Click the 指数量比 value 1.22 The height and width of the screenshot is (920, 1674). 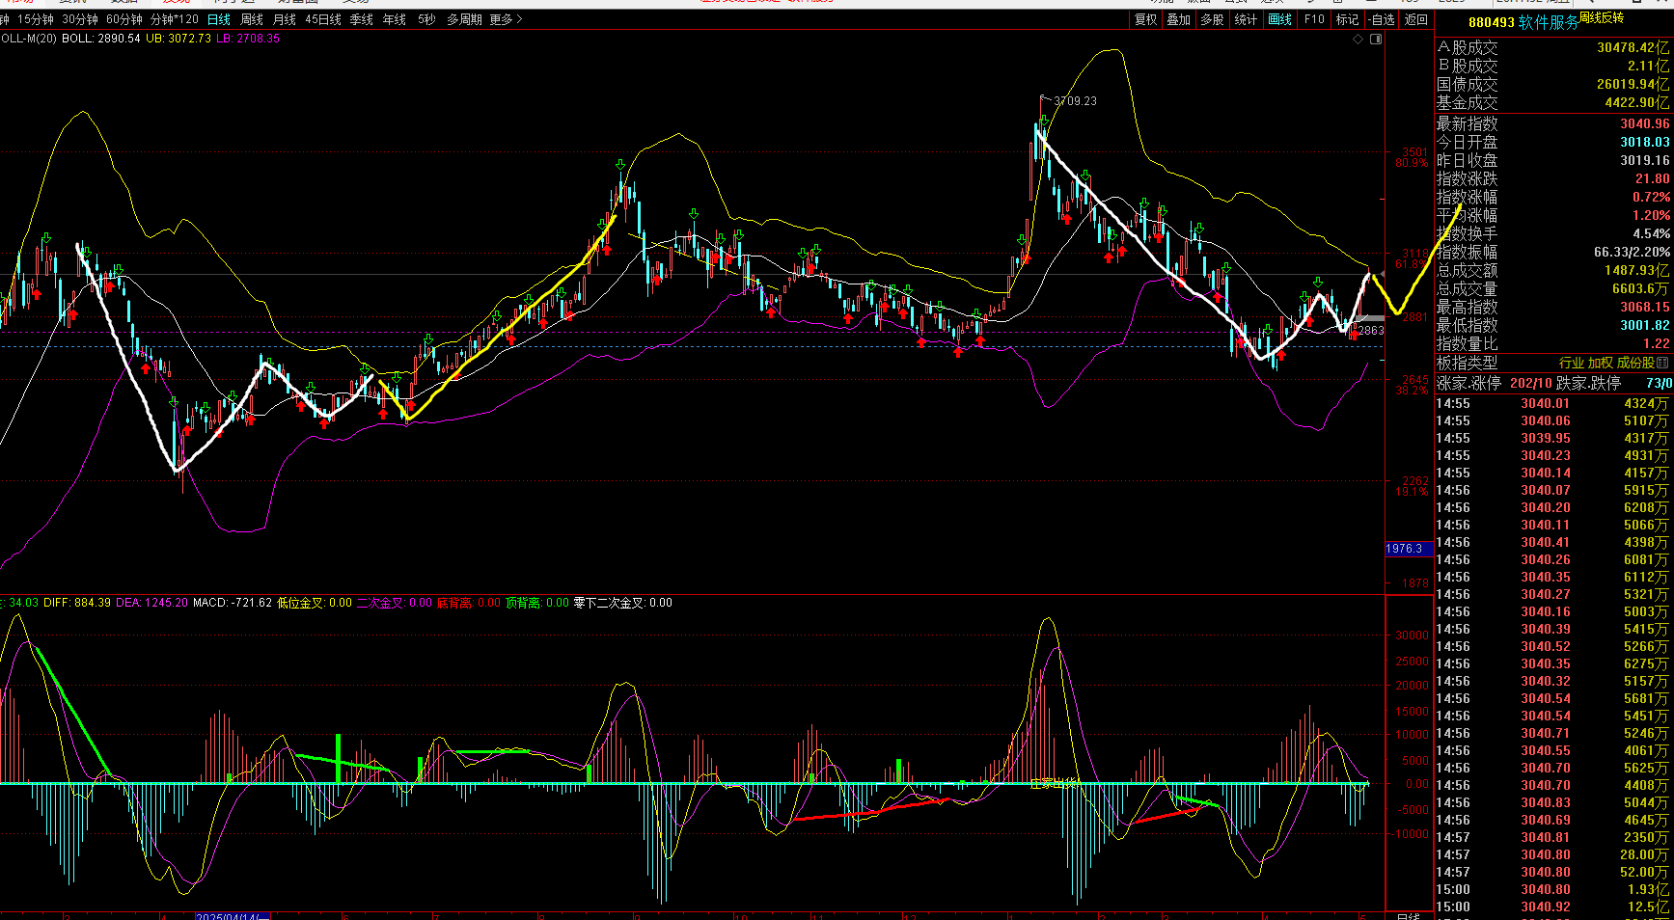click(1656, 343)
